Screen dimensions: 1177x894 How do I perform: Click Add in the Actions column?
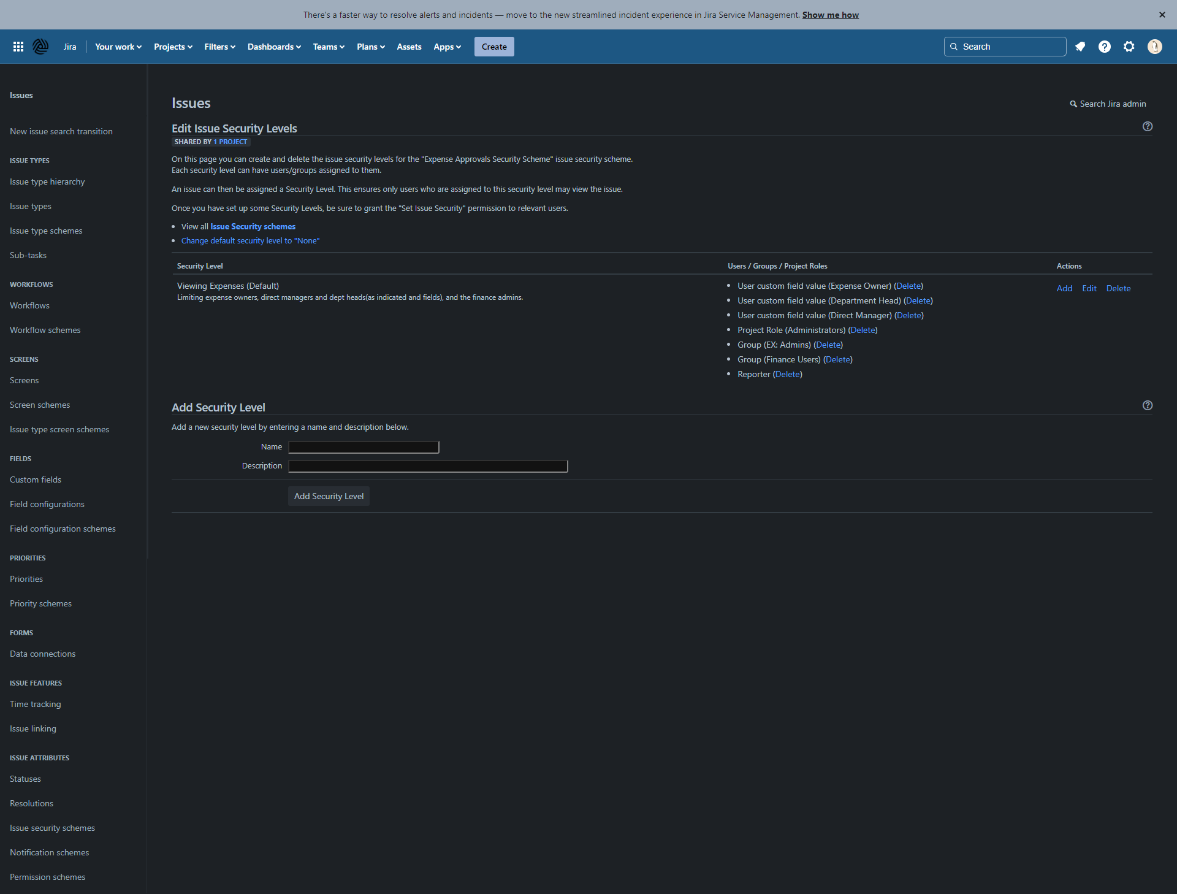tap(1064, 288)
